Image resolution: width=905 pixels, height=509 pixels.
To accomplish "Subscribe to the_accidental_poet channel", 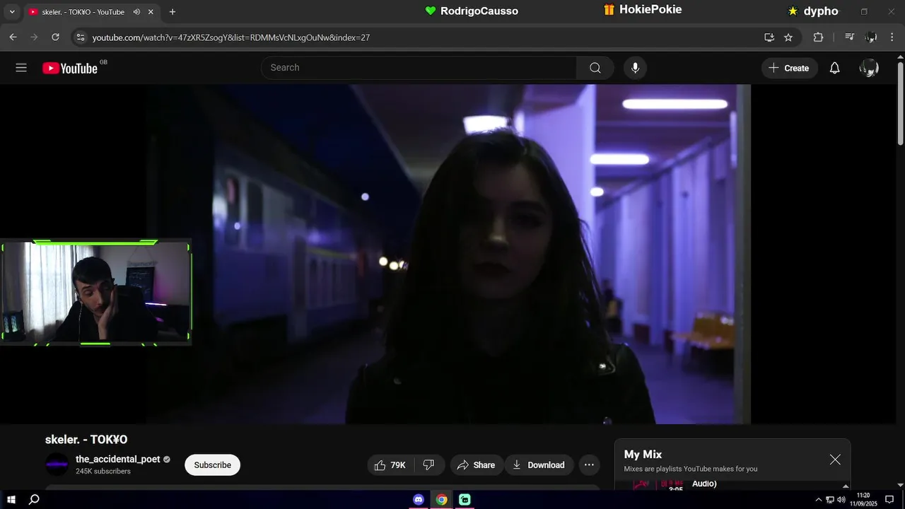I will pyautogui.click(x=213, y=465).
